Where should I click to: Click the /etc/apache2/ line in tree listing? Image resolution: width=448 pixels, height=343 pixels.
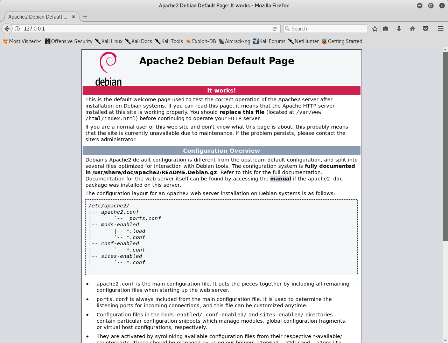point(109,206)
